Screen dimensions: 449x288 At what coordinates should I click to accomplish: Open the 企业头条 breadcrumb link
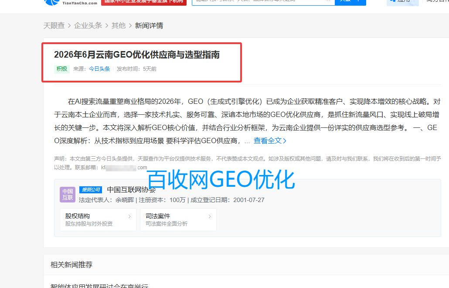[88, 25]
